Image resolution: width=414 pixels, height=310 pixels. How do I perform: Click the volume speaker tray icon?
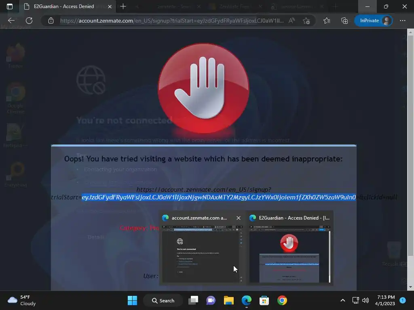click(365, 300)
